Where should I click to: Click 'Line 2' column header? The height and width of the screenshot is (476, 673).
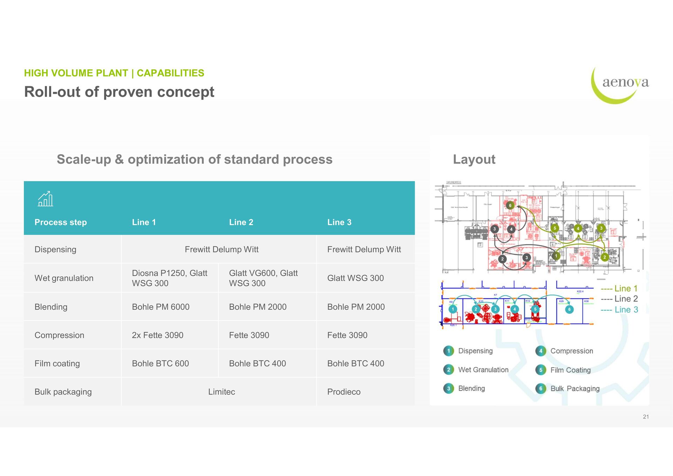click(x=241, y=222)
